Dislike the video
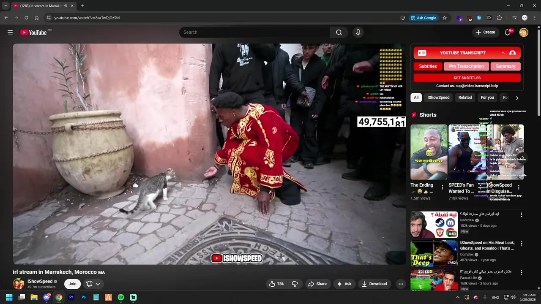This screenshot has width=541, height=304. (295, 284)
